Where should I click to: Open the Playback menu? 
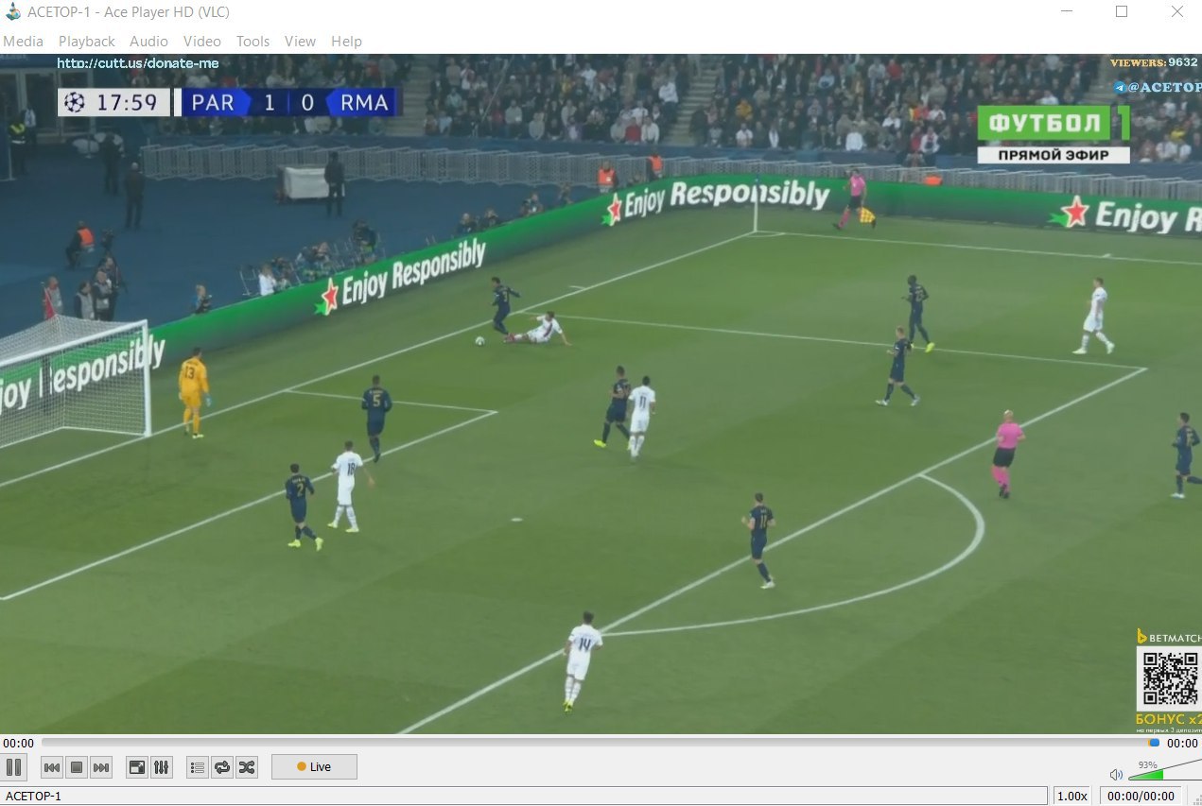click(x=86, y=42)
